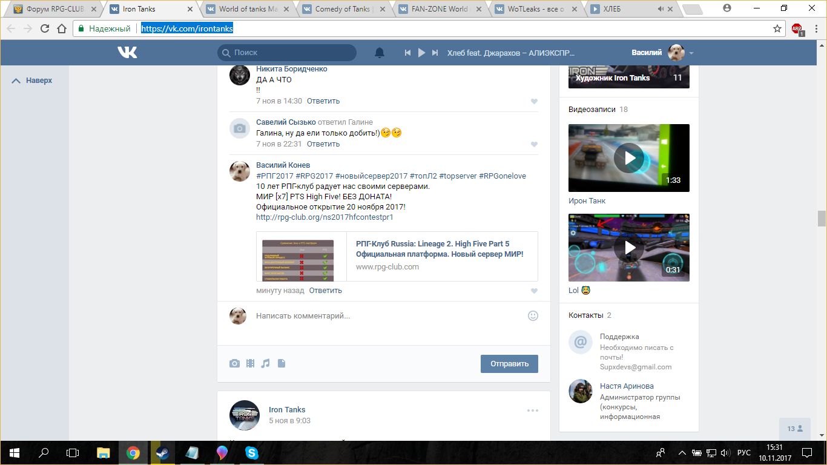Open the Adblock Plus extension icon
The height and width of the screenshot is (465, 827).
point(797,28)
